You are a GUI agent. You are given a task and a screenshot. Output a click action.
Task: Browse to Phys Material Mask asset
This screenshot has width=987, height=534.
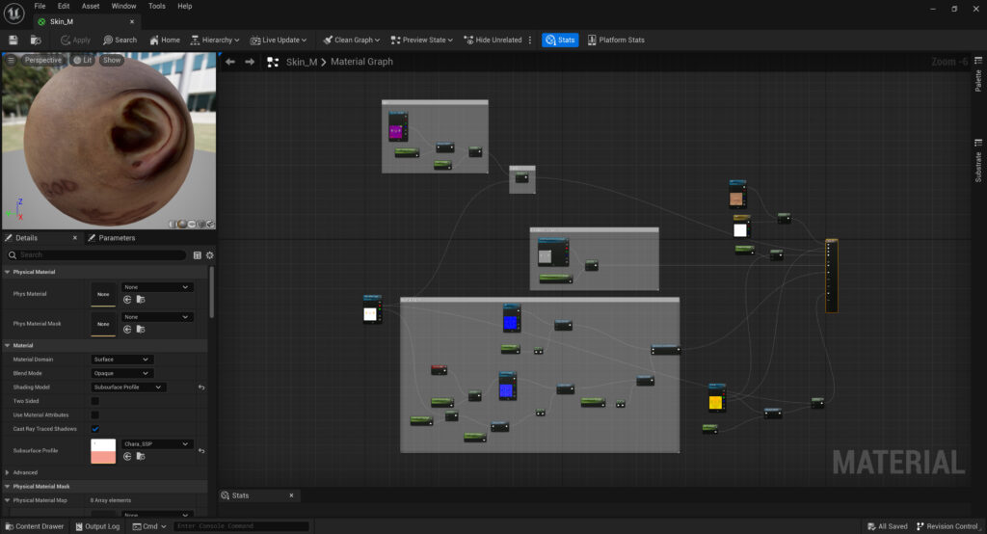(x=141, y=330)
